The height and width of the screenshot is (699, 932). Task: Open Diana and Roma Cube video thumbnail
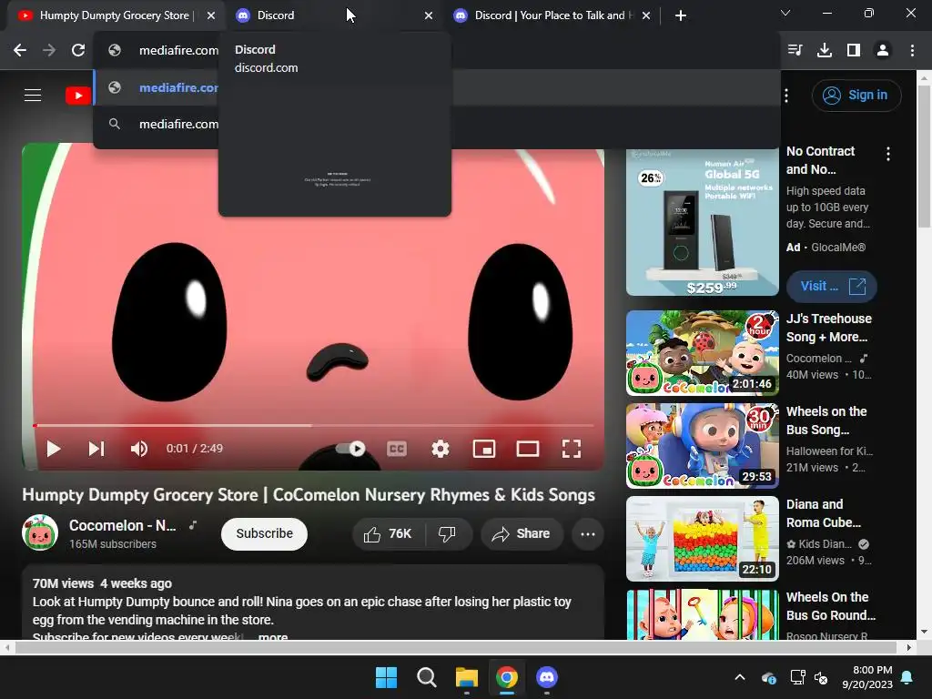click(x=702, y=539)
